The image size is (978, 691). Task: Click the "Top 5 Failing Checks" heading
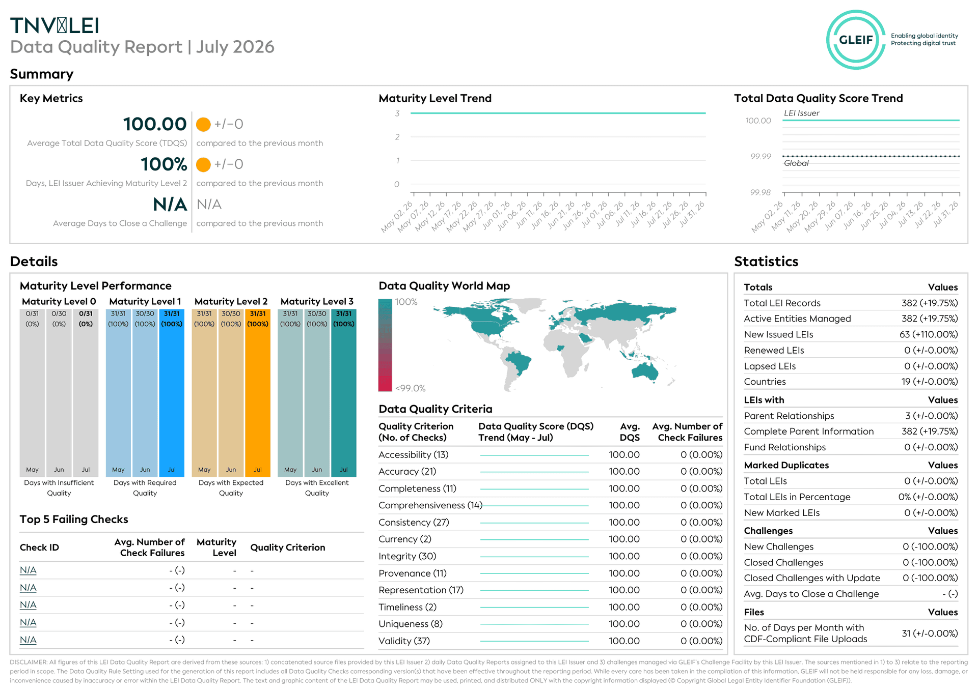coord(74,520)
